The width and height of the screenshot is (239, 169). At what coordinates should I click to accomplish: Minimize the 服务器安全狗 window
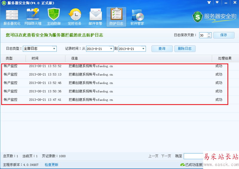click(226, 3)
